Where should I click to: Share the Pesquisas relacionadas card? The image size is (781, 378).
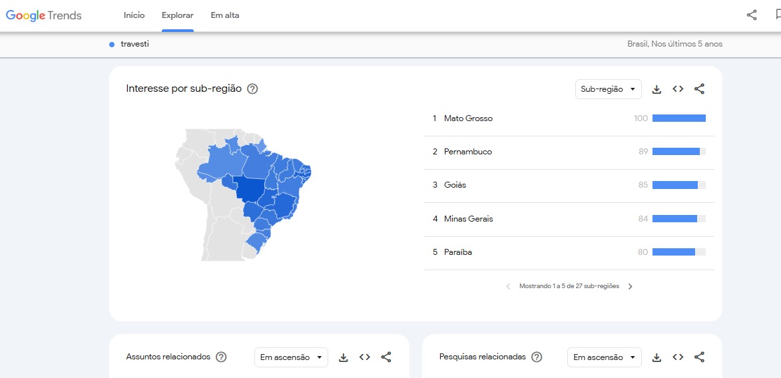tap(699, 357)
